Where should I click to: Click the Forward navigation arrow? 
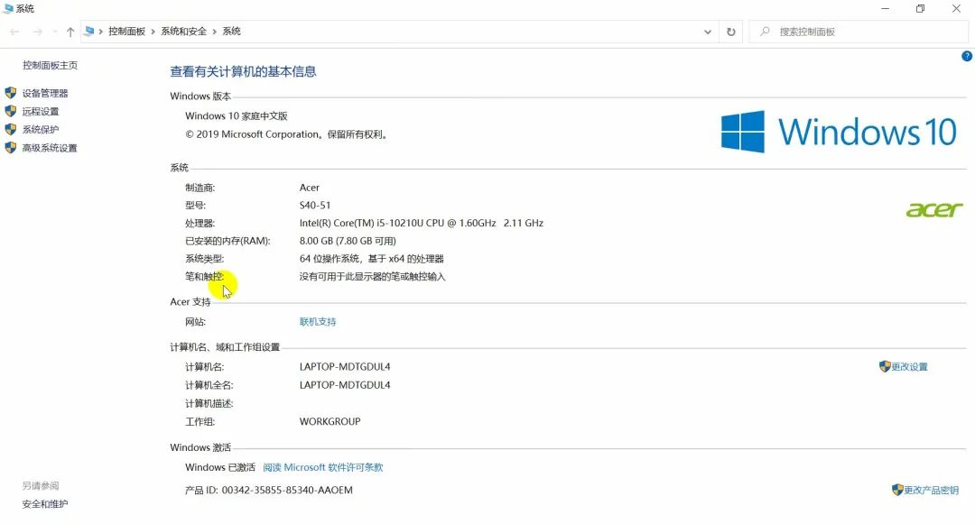coord(37,32)
